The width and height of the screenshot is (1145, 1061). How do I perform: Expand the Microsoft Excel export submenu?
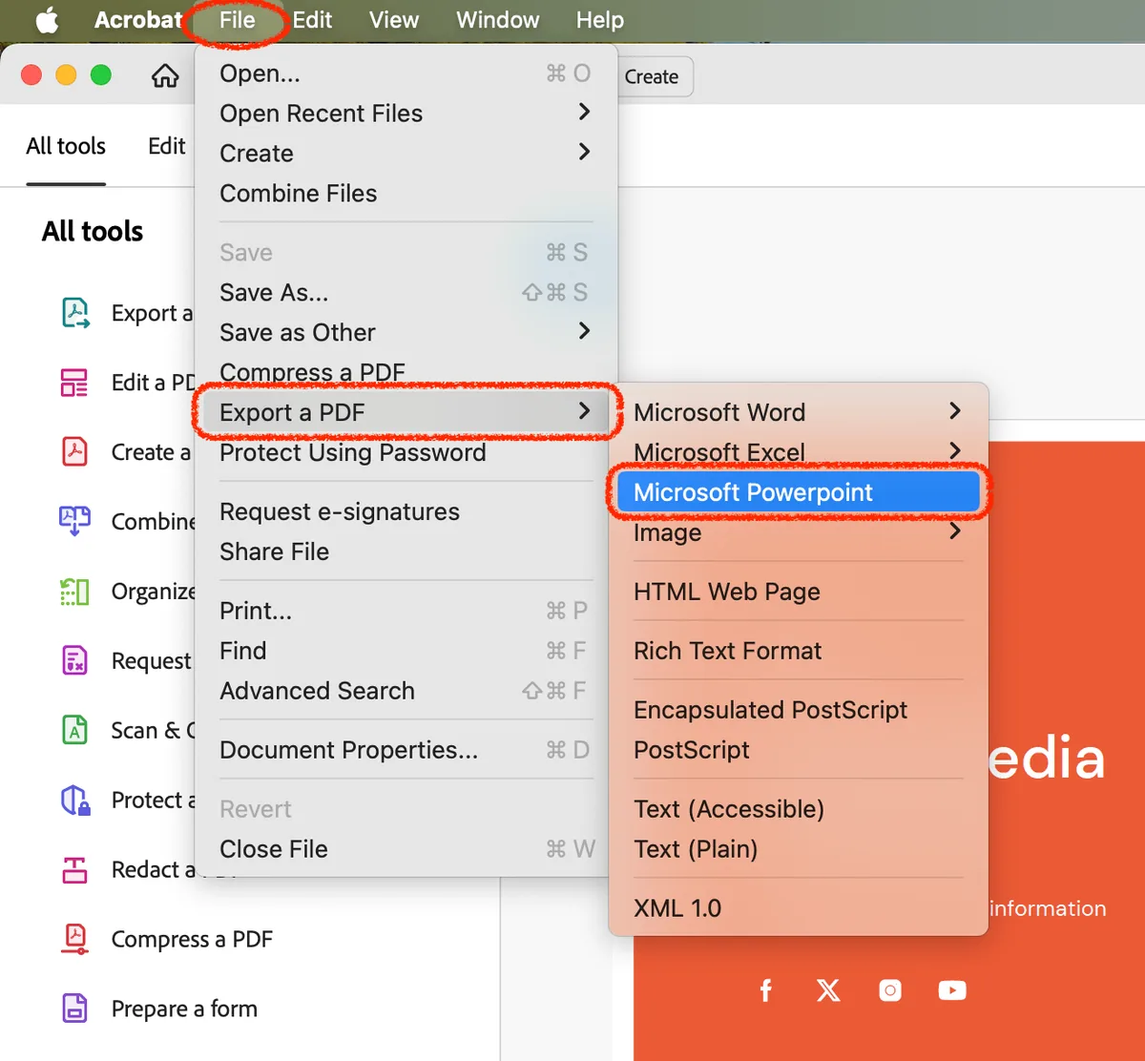pos(798,452)
